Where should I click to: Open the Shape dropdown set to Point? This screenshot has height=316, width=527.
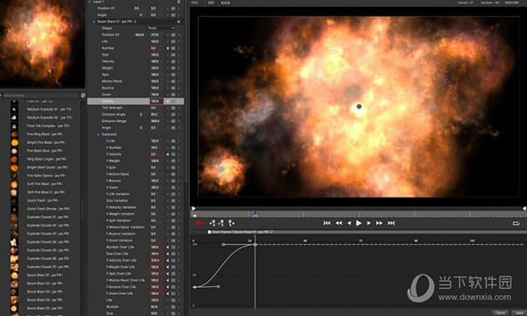click(162, 28)
